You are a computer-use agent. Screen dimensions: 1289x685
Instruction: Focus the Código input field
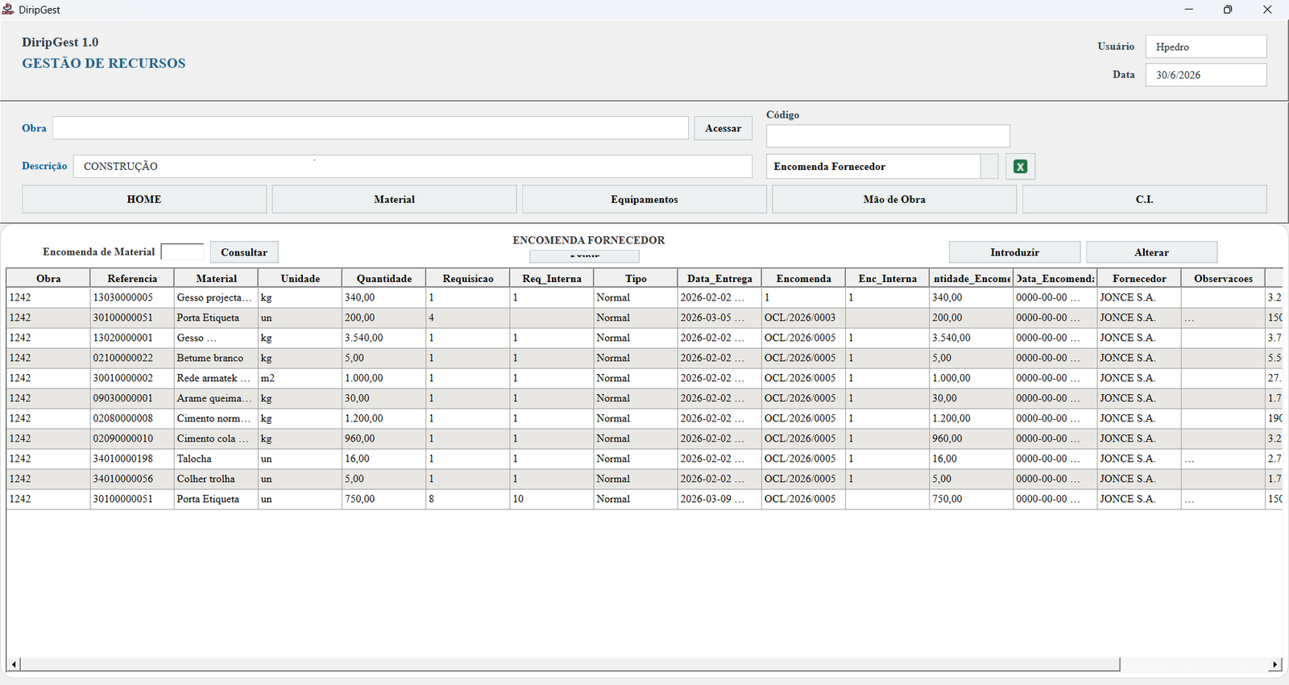click(x=888, y=135)
